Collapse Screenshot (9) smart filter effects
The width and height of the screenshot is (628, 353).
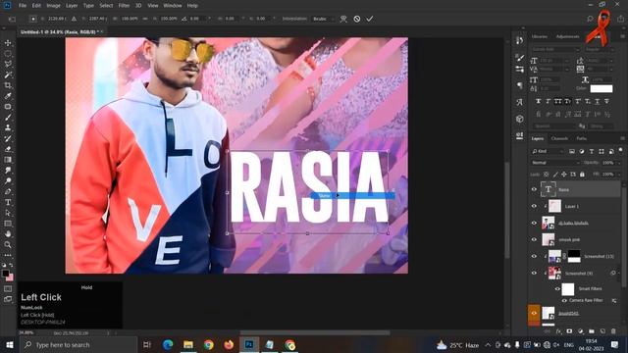click(619, 273)
